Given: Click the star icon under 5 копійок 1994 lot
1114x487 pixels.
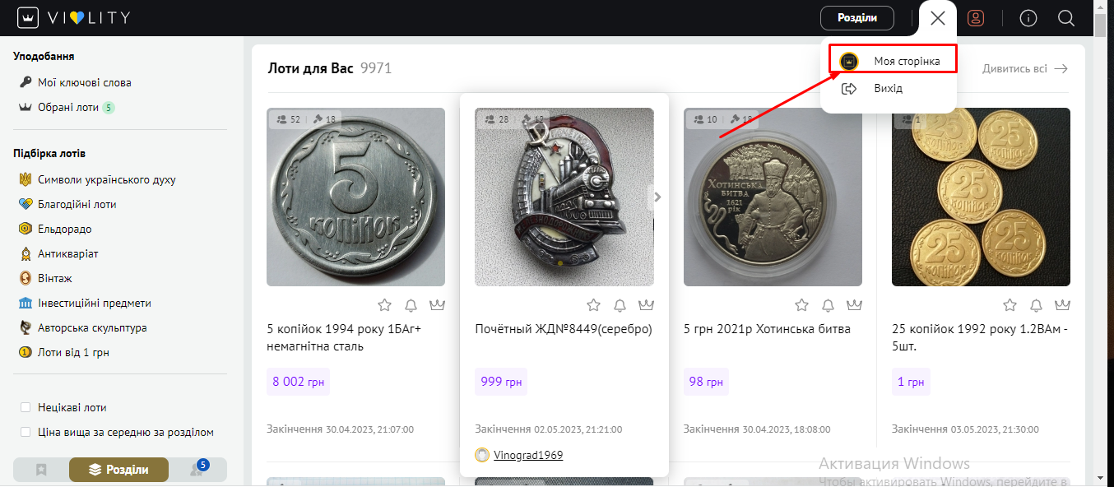Looking at the screenshot, I should pos(385,305).
